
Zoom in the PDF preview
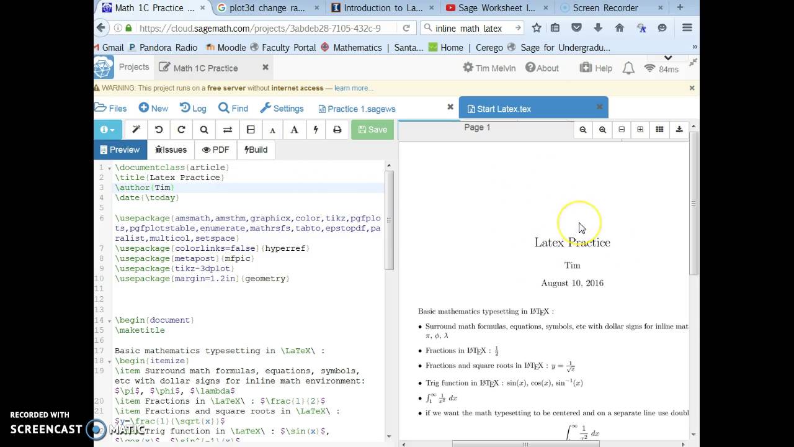click(602, 129)
